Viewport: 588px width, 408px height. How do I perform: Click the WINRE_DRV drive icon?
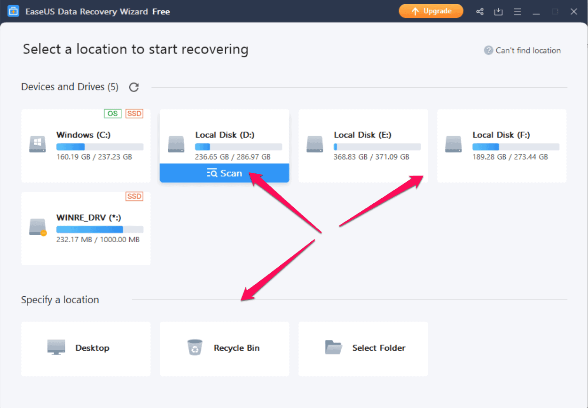tap(38, 227)
